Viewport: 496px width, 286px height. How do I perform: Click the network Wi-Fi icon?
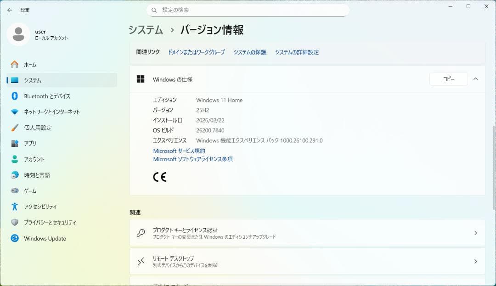[15, 112]
